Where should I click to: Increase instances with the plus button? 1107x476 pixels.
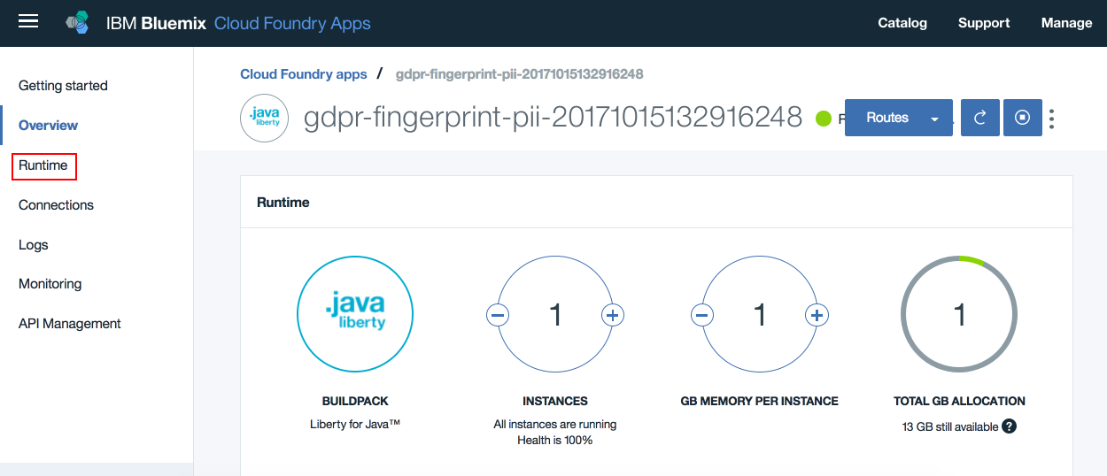(613, 315)
